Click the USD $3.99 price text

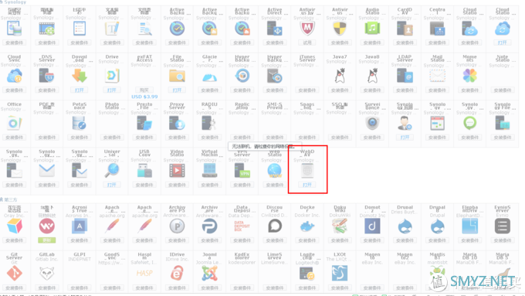(x=144, y=97)
